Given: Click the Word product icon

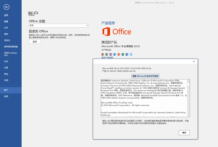Looking at the screenshot, I should (127, 54).
